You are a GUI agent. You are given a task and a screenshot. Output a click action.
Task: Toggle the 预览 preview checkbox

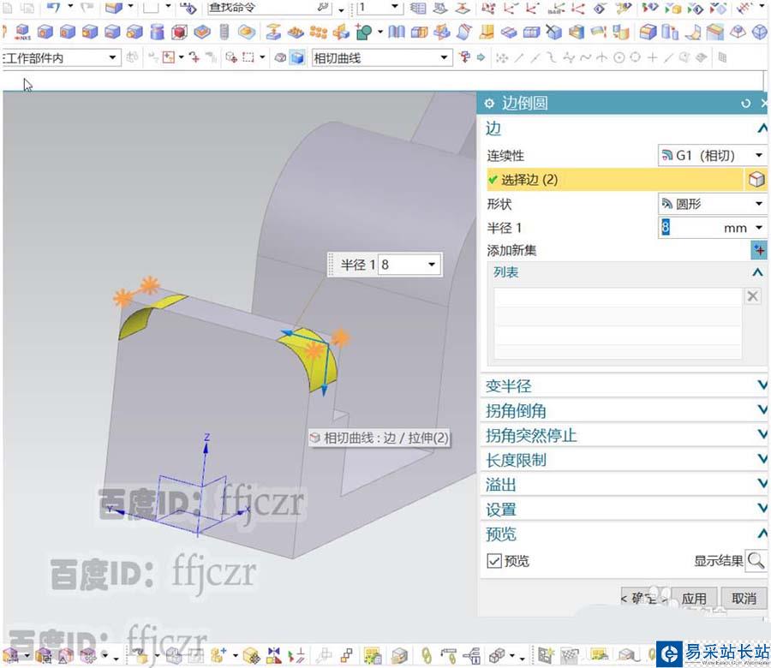(493, 560)
